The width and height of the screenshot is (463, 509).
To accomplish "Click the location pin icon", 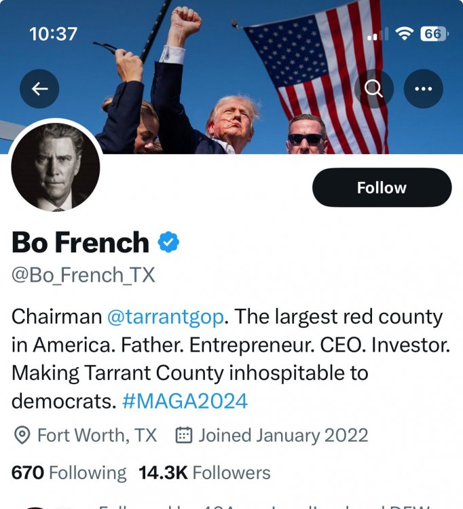I will tap(22, 435).
